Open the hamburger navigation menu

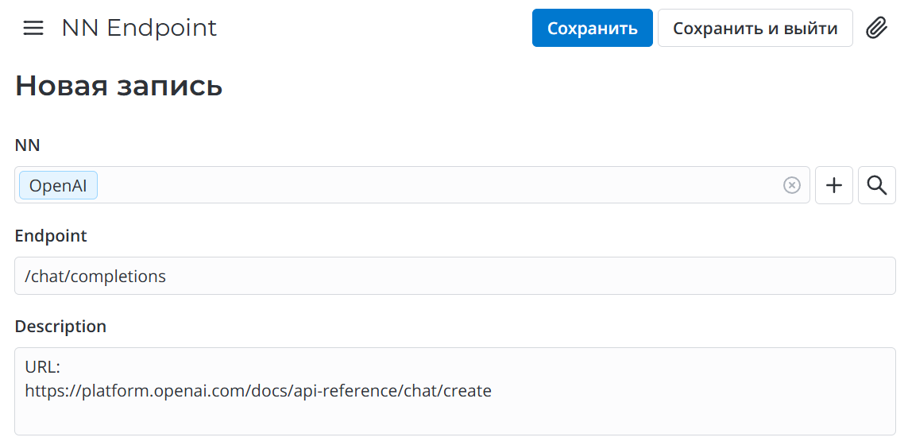point(33,28)
